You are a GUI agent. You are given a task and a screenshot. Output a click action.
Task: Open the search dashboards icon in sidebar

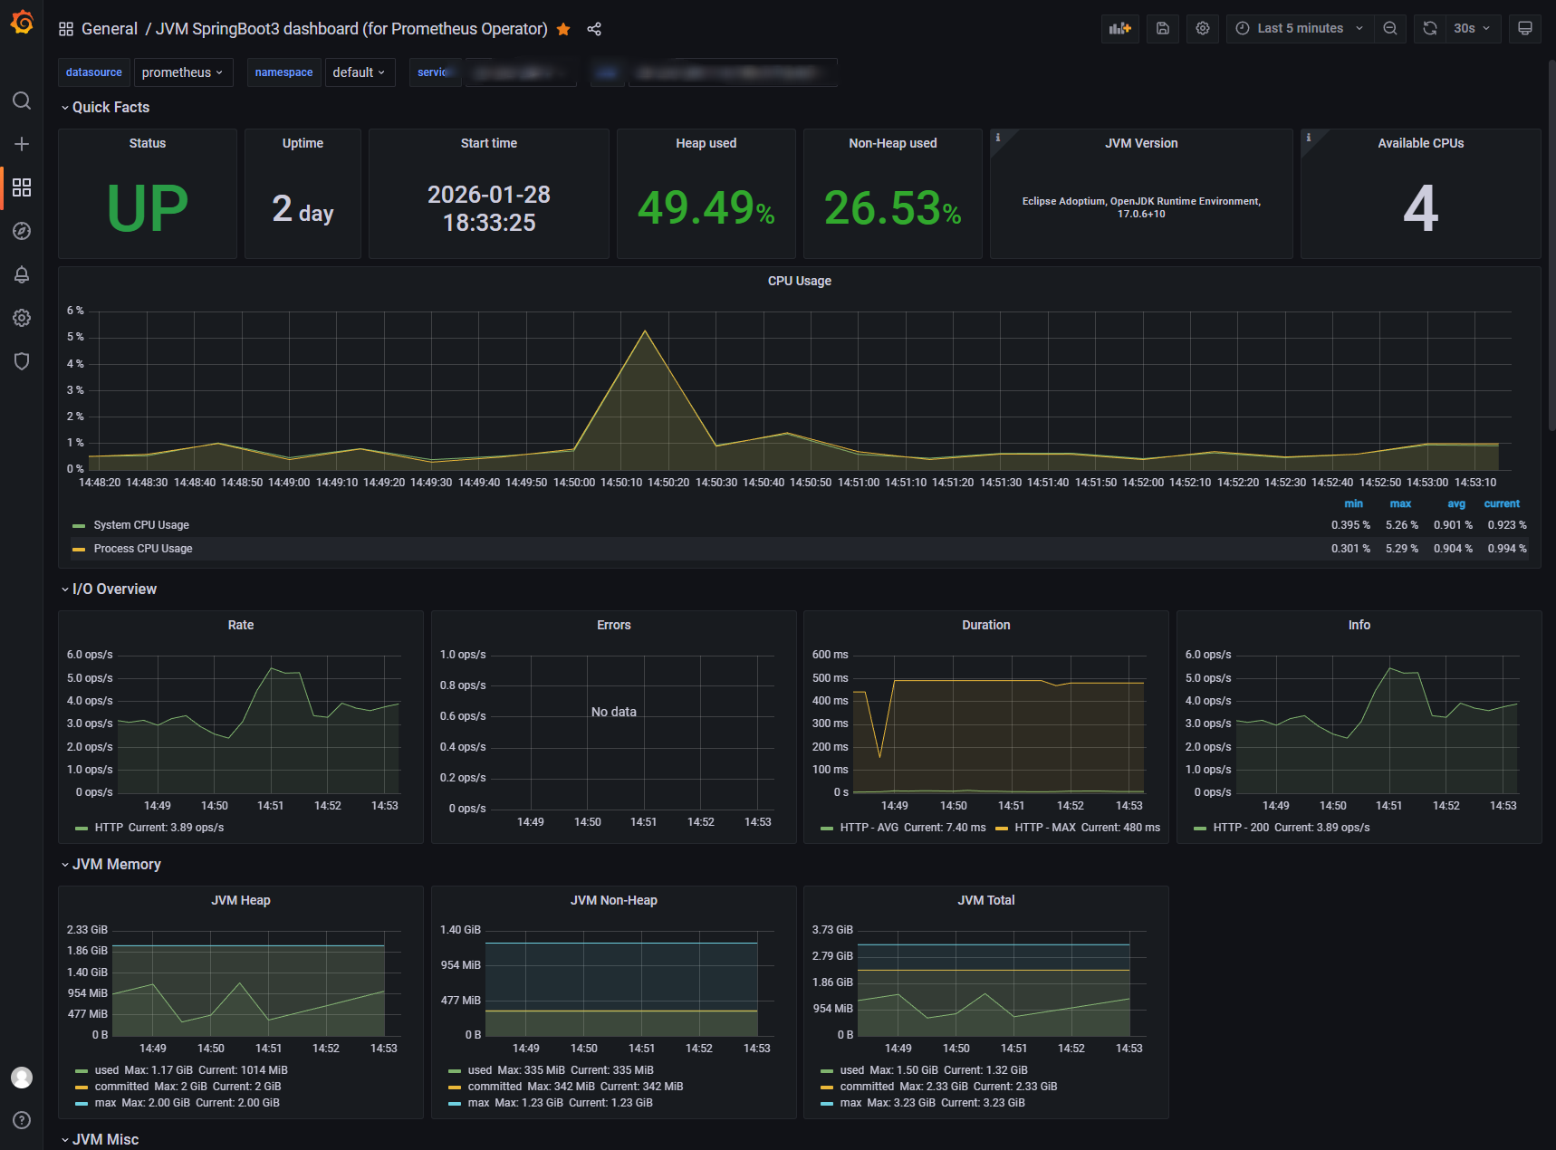coord(22,101)
